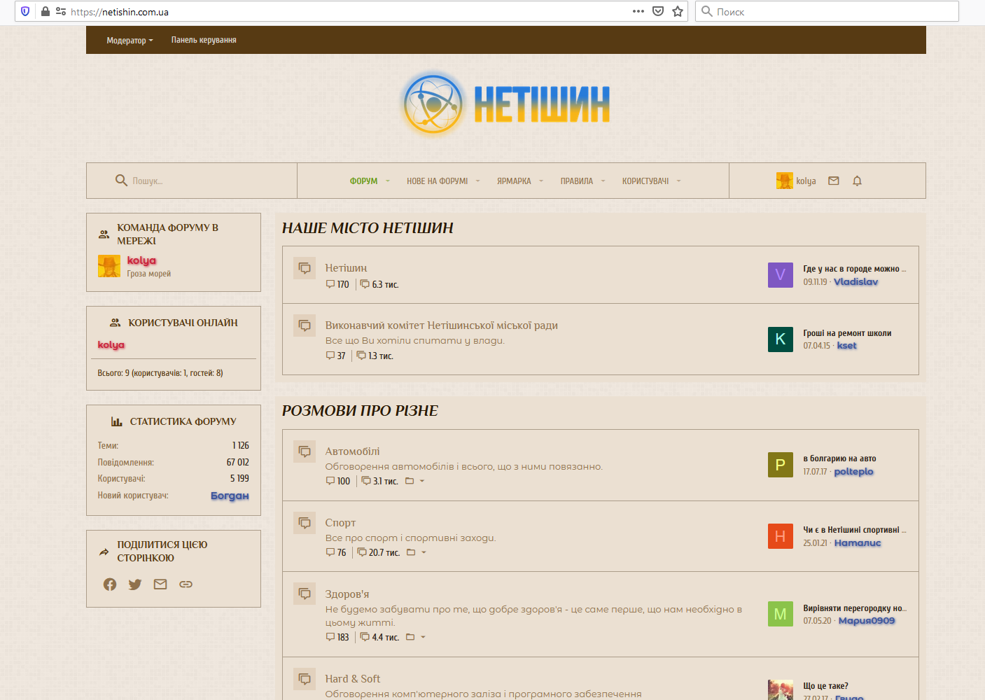The height and width of the screenshot is (700, 985).
Task: Bookmark this page with the star icon
Action: [678, 11]
